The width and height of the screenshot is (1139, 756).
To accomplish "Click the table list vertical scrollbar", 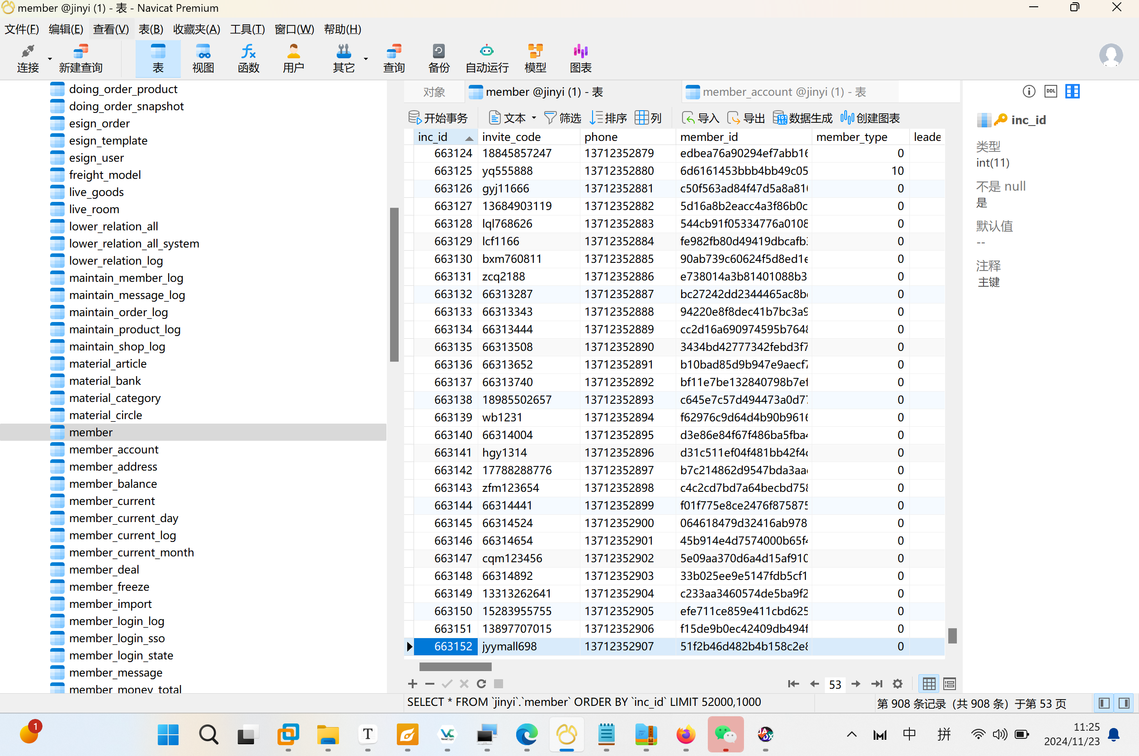I will (x=394, y=285).
